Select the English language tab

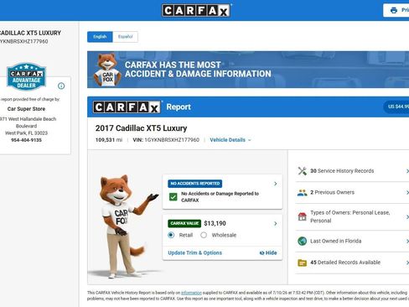pos(100,37)
